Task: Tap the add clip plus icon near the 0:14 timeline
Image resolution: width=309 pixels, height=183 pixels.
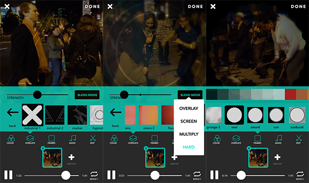Action: tap(277, 158)
